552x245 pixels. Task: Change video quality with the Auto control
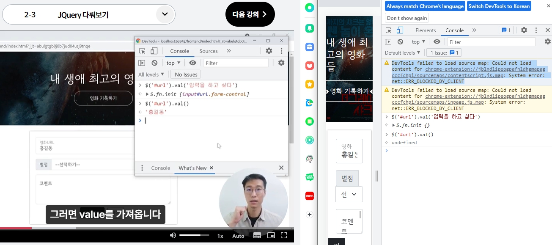(238, 236)
